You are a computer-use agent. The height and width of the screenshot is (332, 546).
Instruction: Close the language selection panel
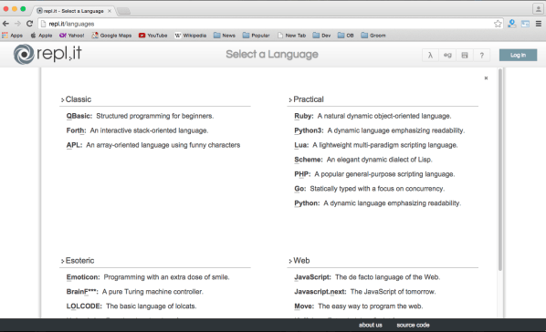pyautogui.click(x=486, y=78)
